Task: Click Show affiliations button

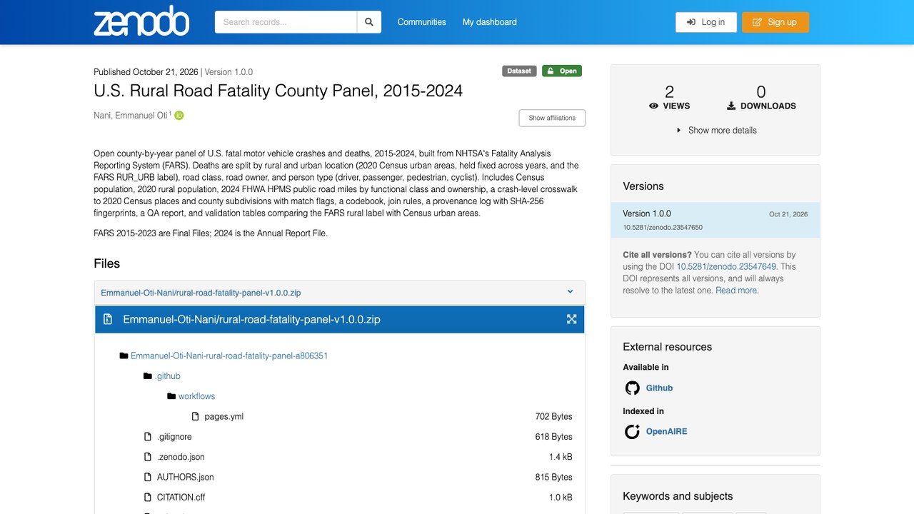Action: pos(552,118)
